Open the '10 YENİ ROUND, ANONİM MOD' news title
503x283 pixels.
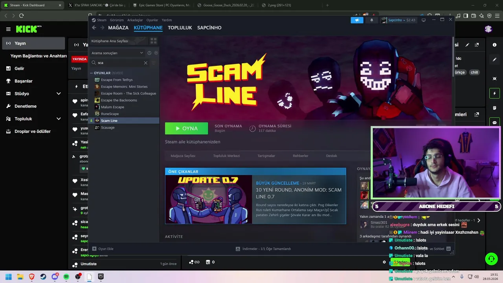point(299,193)
